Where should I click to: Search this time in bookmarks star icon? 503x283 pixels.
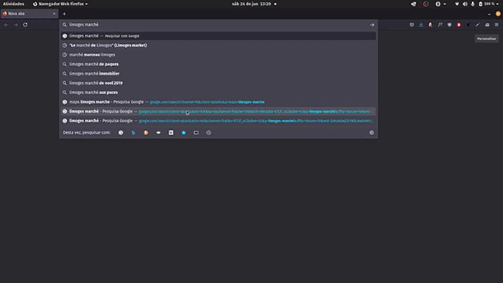coord(183,133)
